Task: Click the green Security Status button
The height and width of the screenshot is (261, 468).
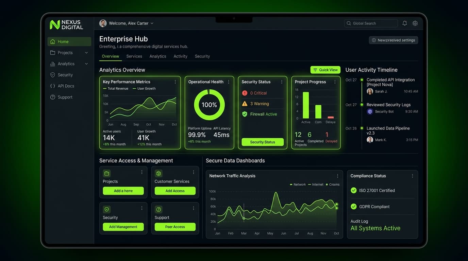Action: coord(263,142)
